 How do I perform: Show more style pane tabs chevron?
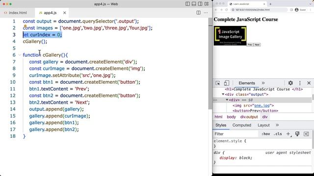[x=277, y=125]
